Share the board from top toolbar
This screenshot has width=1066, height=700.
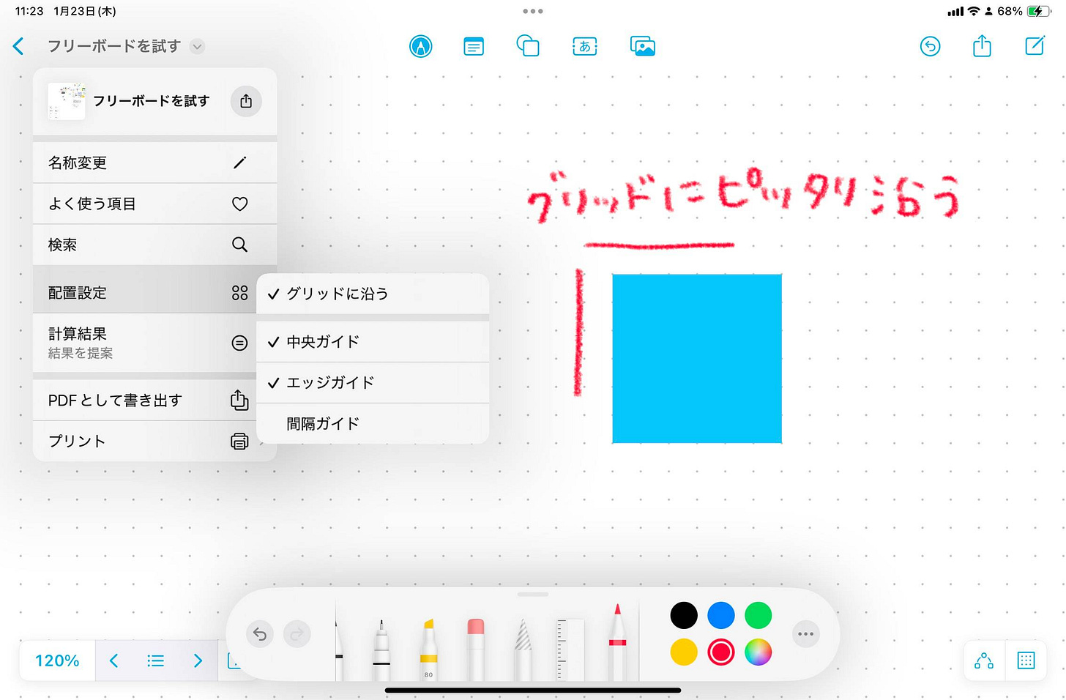point(982,45)
